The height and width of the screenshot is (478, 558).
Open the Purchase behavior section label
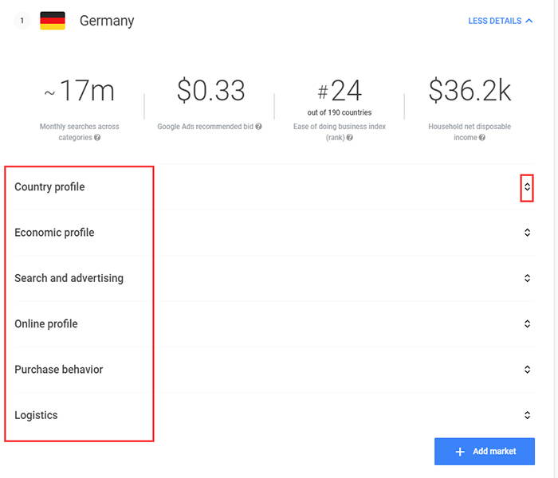pyautogui.click(x=59, y=370)
